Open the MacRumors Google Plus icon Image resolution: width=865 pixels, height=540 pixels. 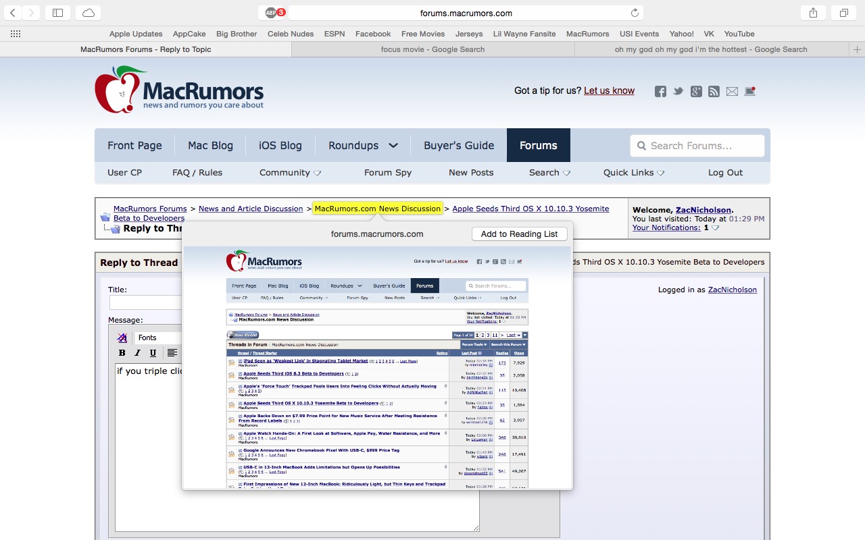pos(696,92)
